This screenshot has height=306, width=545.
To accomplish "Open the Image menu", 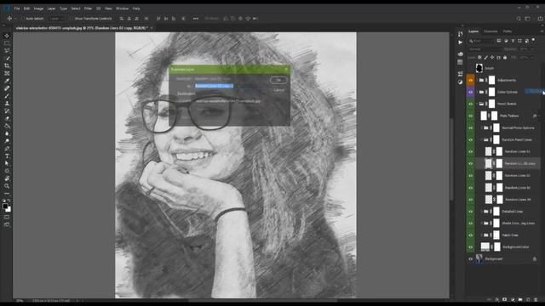I will (x=38, y=8).
